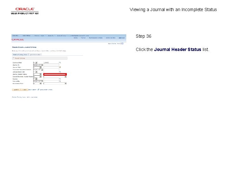Click the Save Search Criteria link
229x171 pixels.
(x=46, y=90)
